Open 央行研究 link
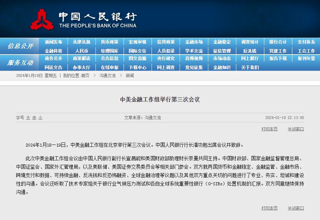The image size is (320, 220). (x=166, y=59)
